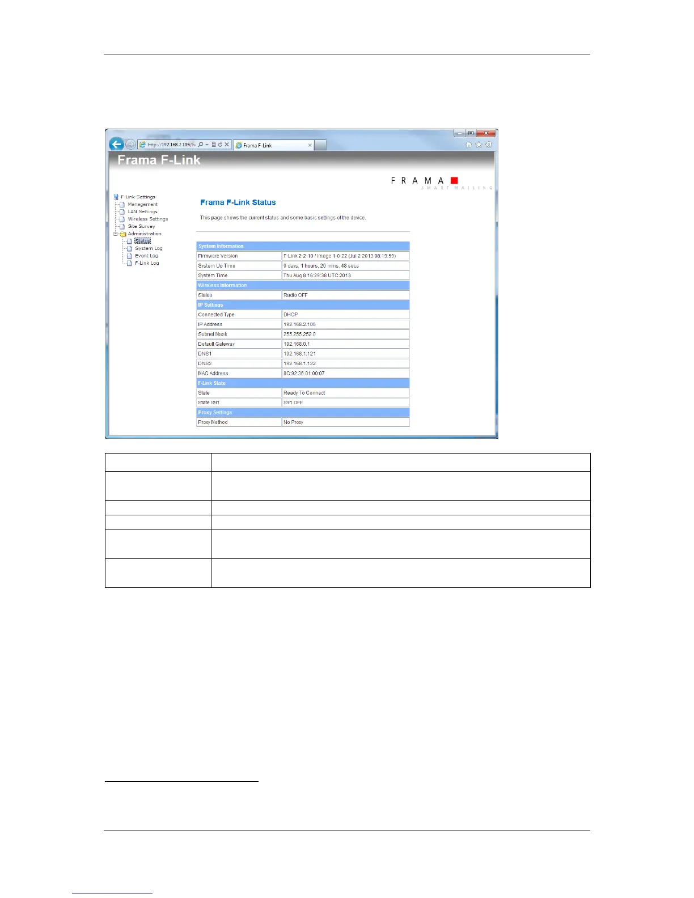Click the S91 OFF state value

tap(346, 403)
